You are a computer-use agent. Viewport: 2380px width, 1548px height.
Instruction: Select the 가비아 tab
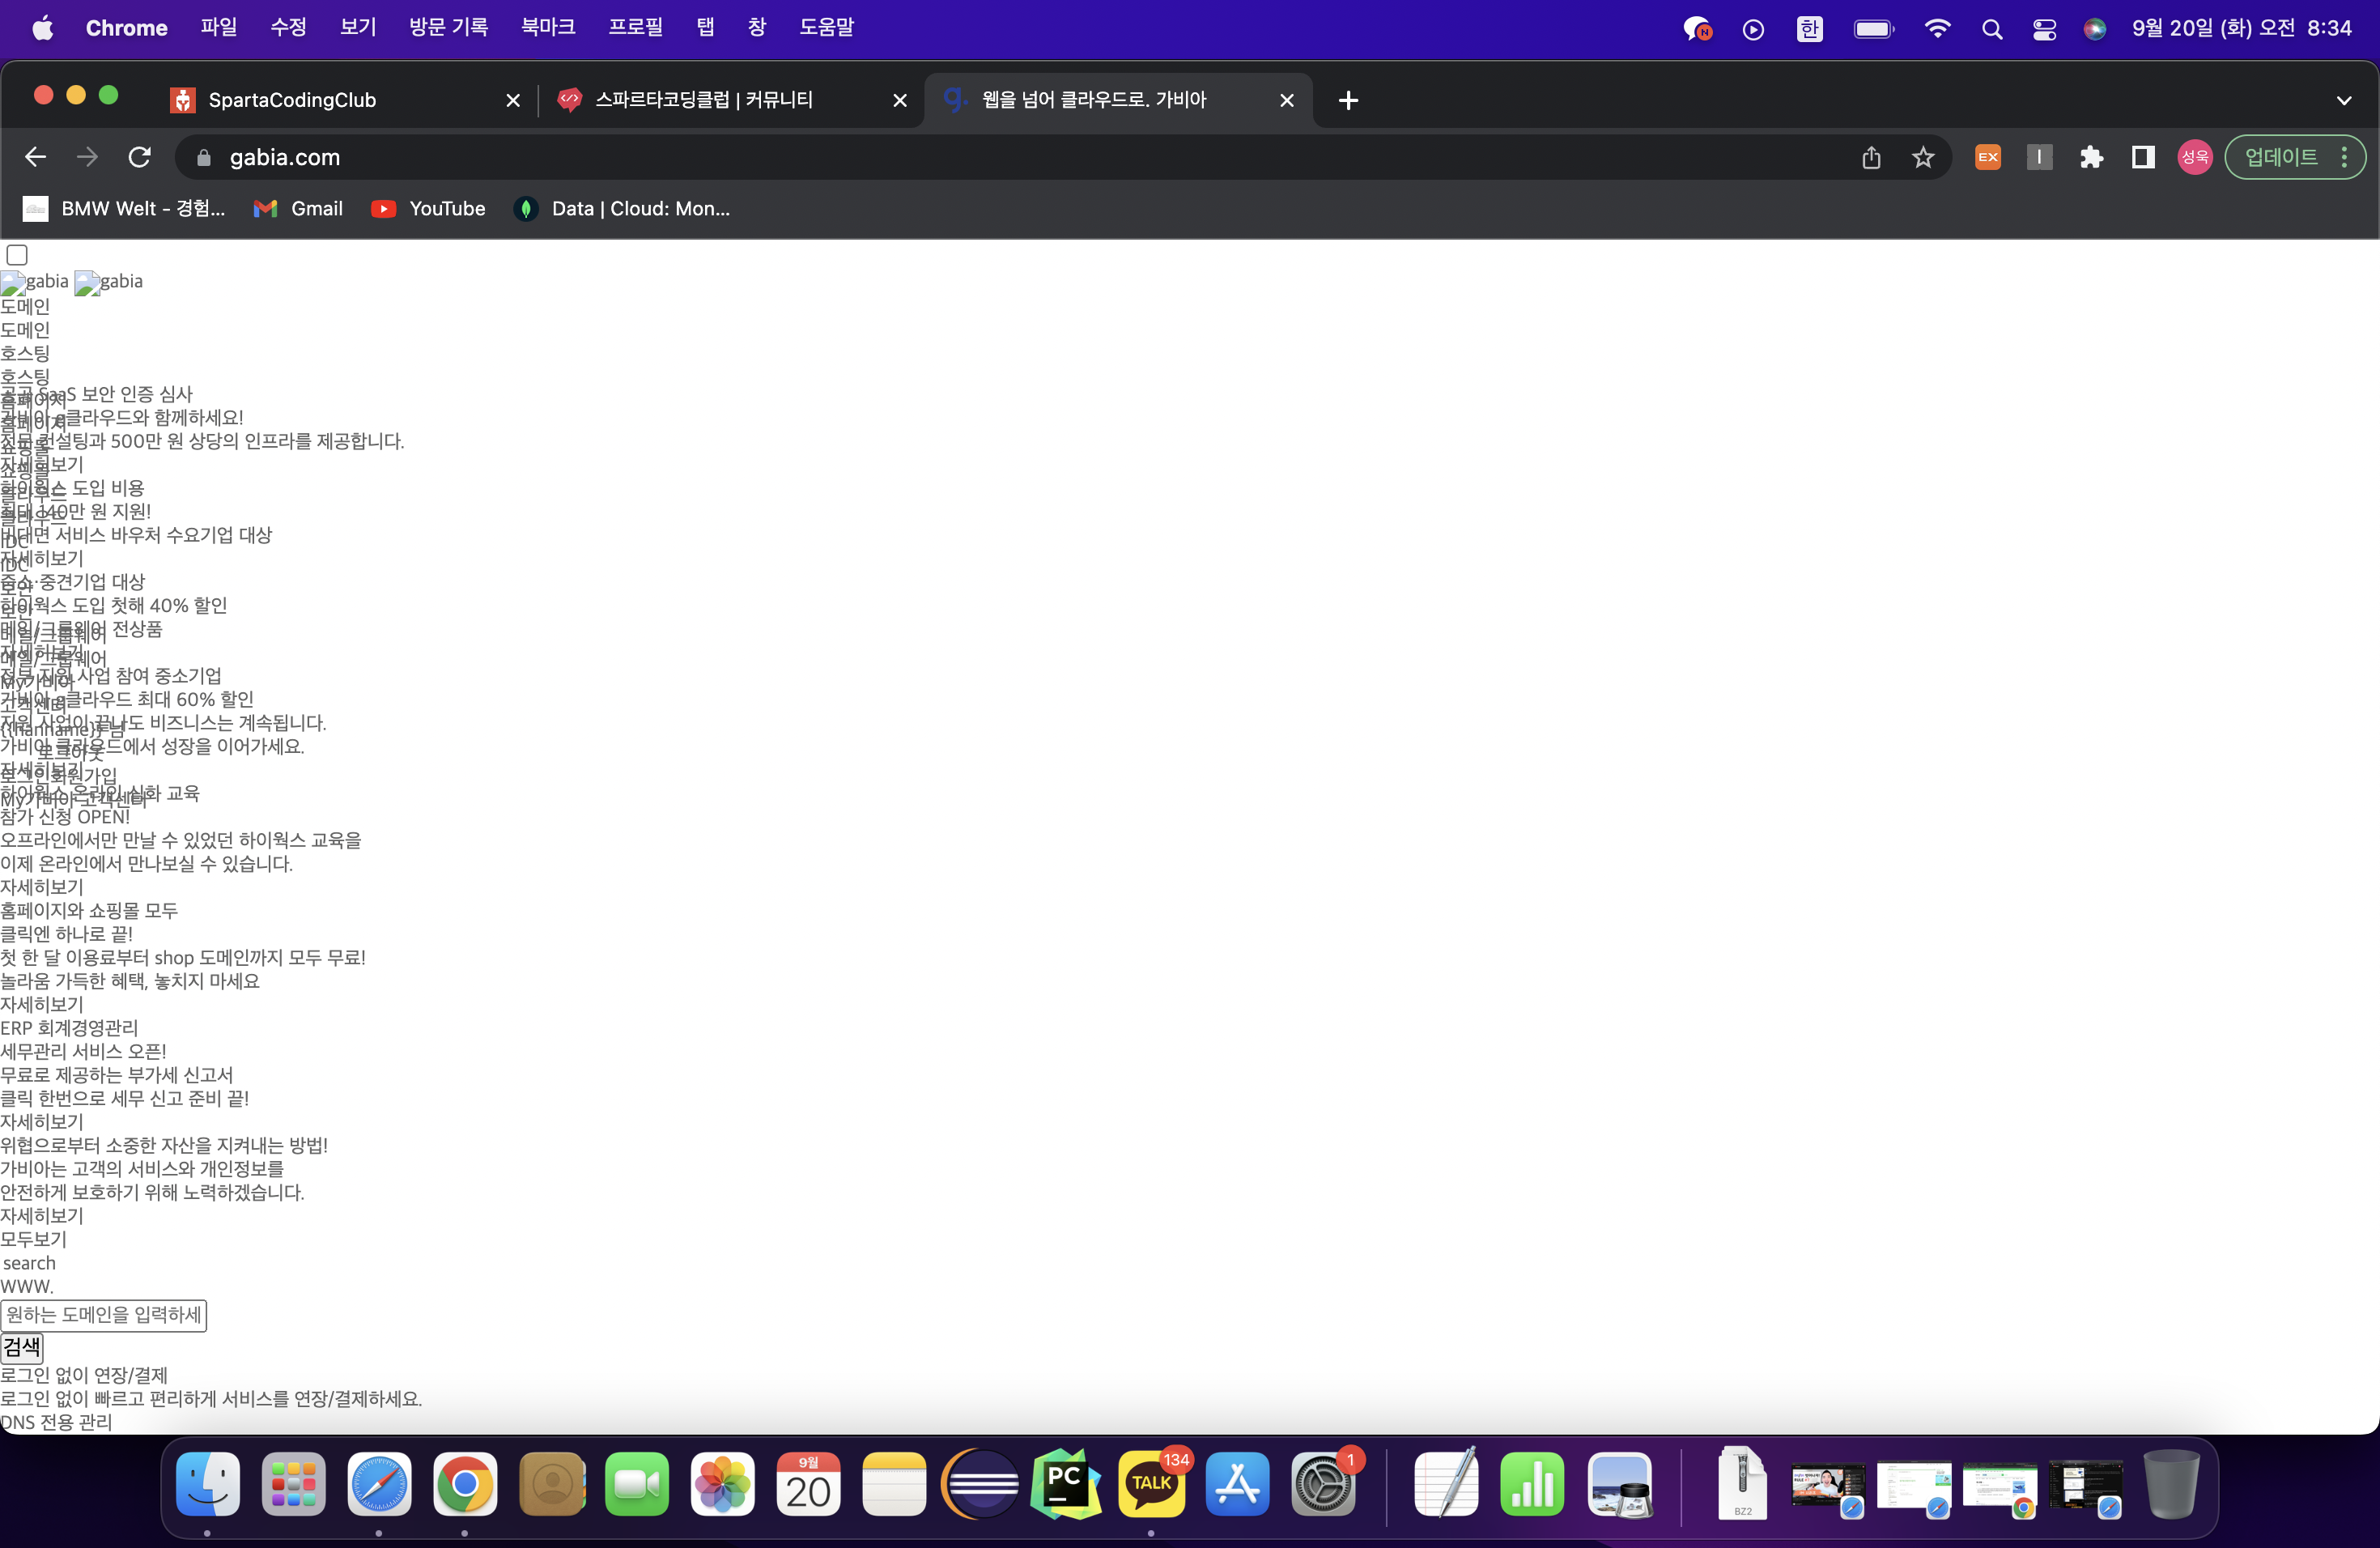click(x=1117, y=100)
